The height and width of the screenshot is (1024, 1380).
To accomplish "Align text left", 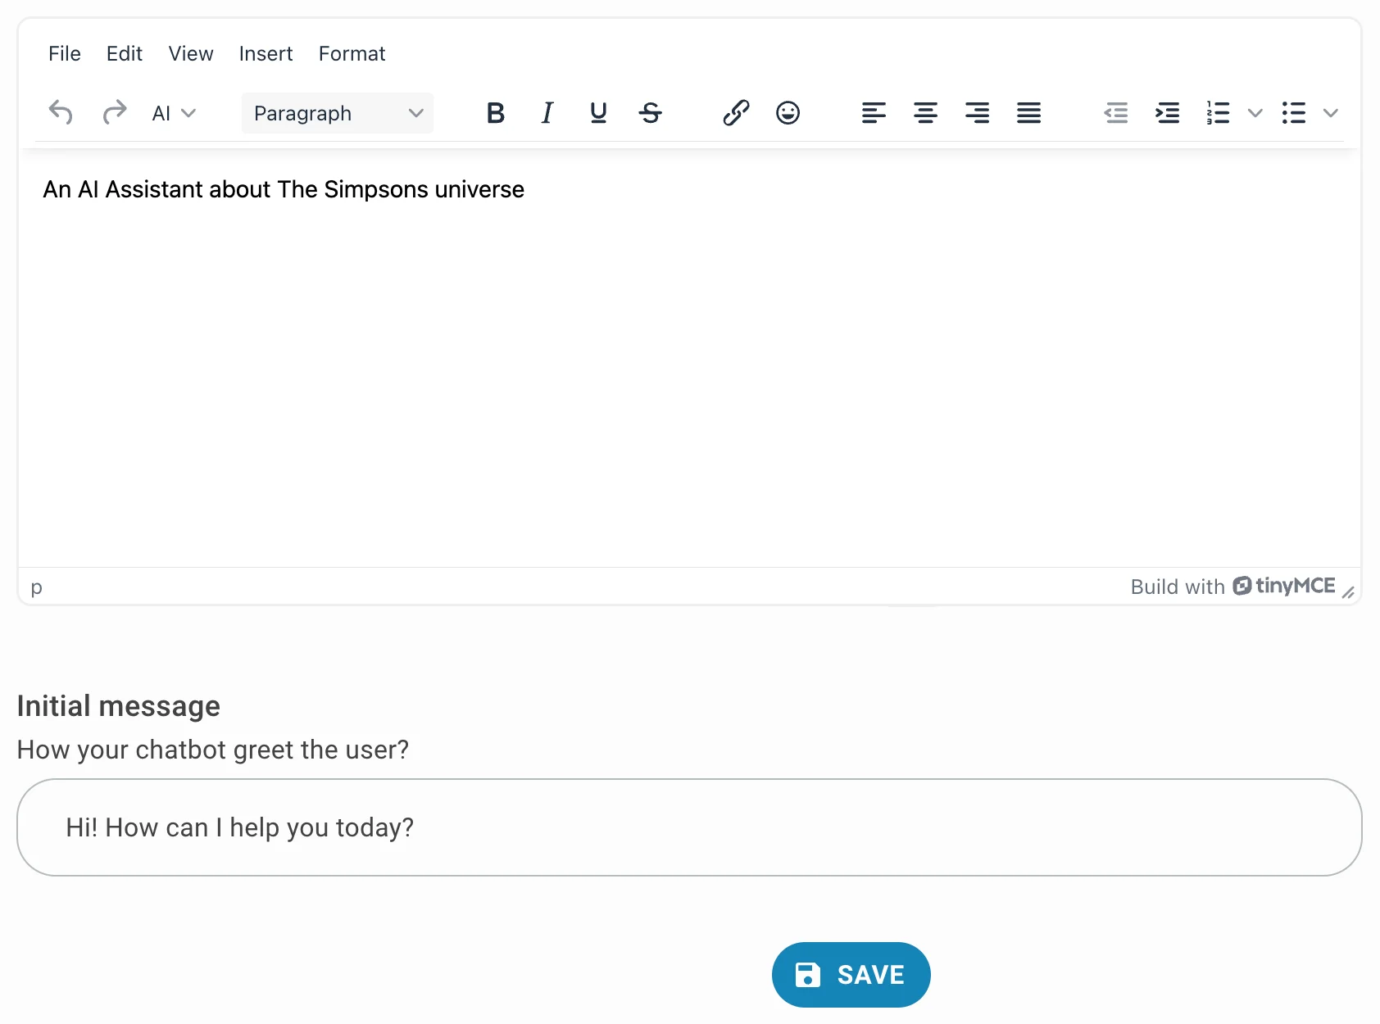I will point(874,113).
